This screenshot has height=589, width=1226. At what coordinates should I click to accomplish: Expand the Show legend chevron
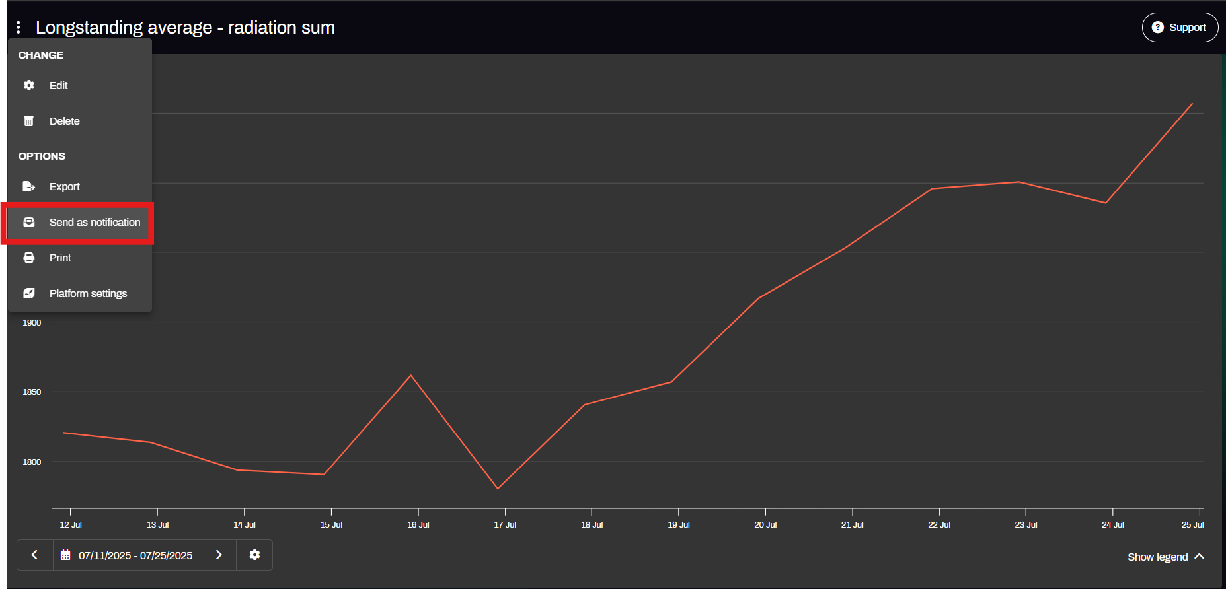tap(1200, 557)
